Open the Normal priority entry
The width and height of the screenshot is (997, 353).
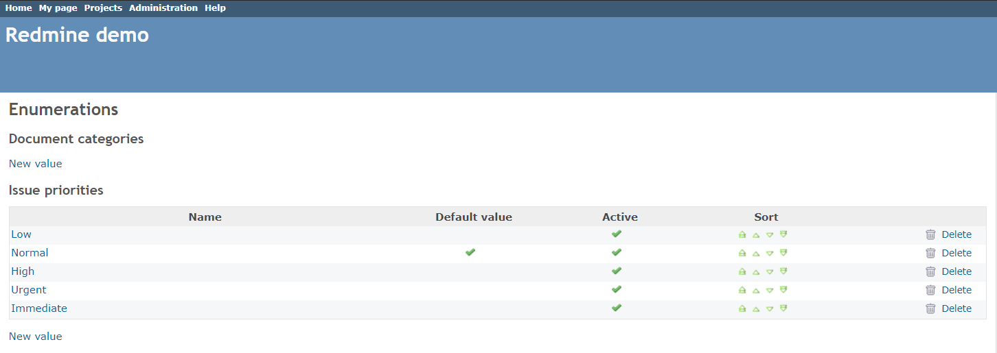tap(30, 253)
